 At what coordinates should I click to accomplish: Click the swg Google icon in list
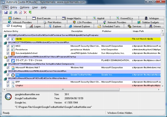point(13,75)
